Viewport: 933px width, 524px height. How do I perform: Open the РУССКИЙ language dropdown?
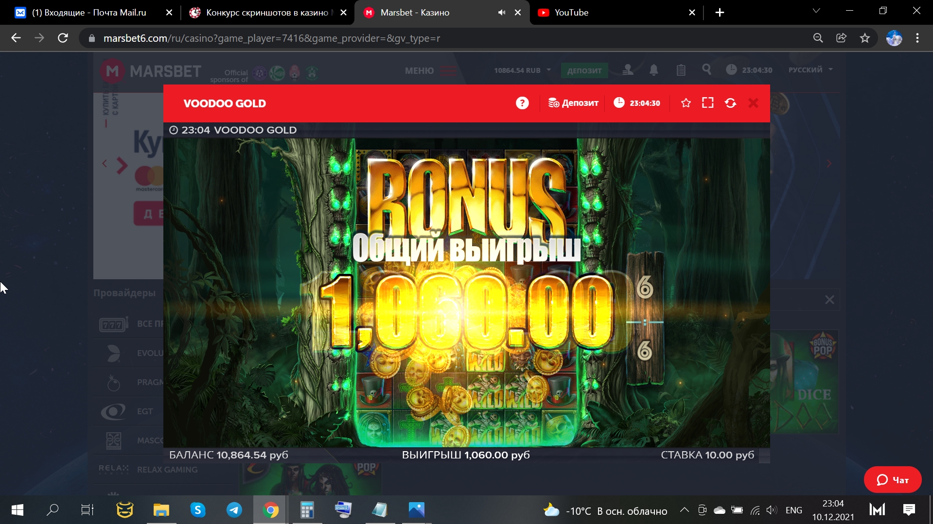point(810,70)
